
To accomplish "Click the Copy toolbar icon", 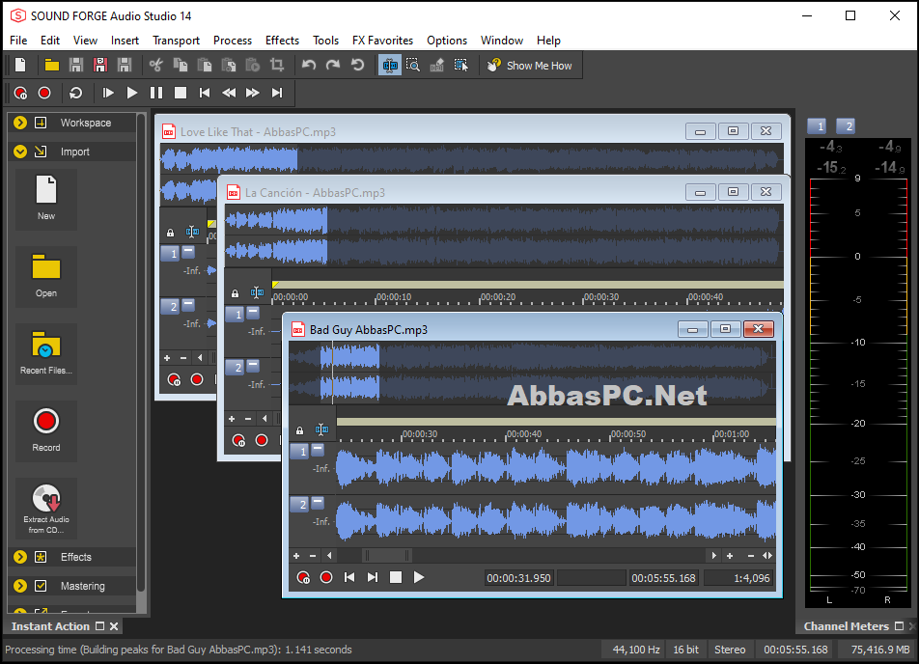I will coord(180,65).
